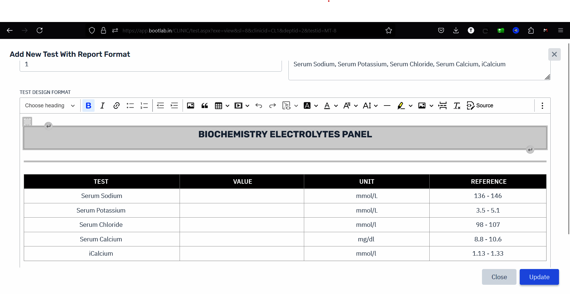The image size is (570, 294).
Task: Undo the last editor change
Action: click(x=258, y=106)
